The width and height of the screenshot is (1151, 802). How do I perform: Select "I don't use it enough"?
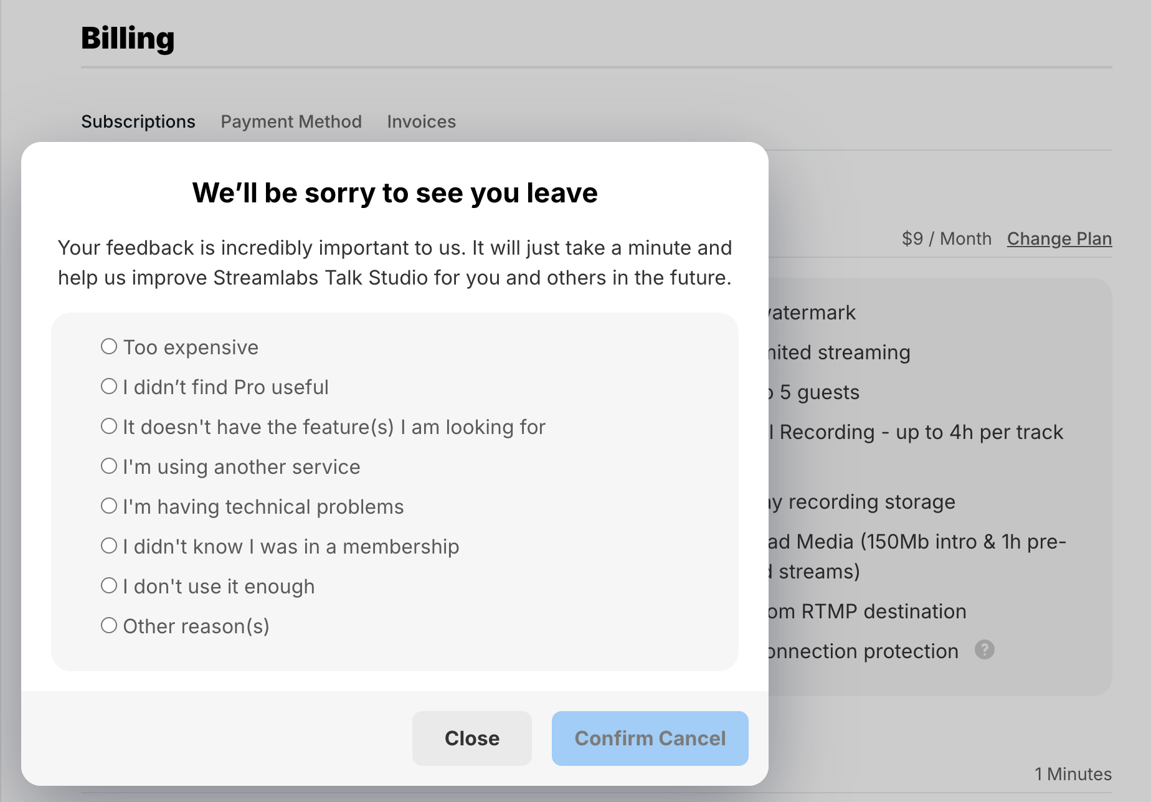click(109, 585)
